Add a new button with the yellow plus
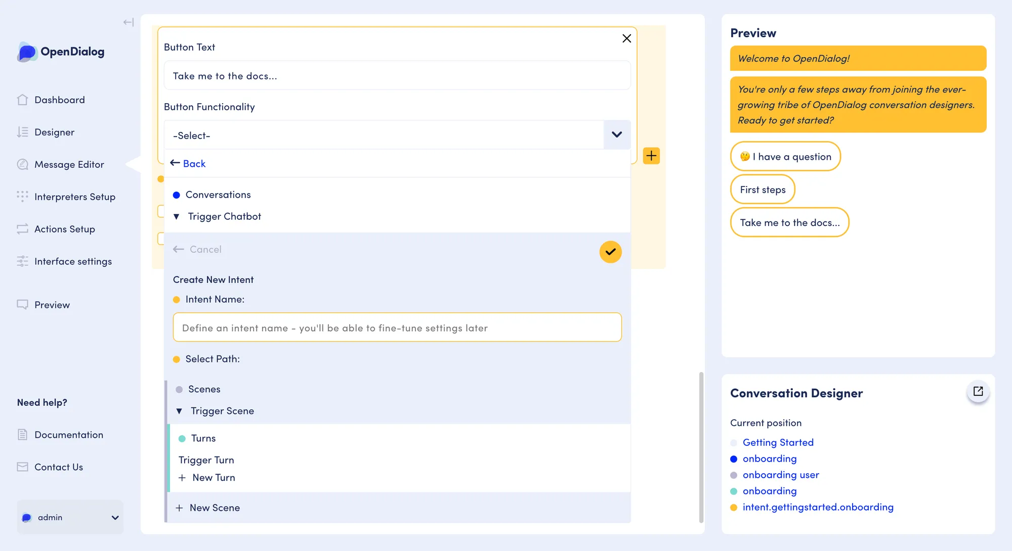The width and height of the screenshot is (1012, 551). tap(651, 156)
